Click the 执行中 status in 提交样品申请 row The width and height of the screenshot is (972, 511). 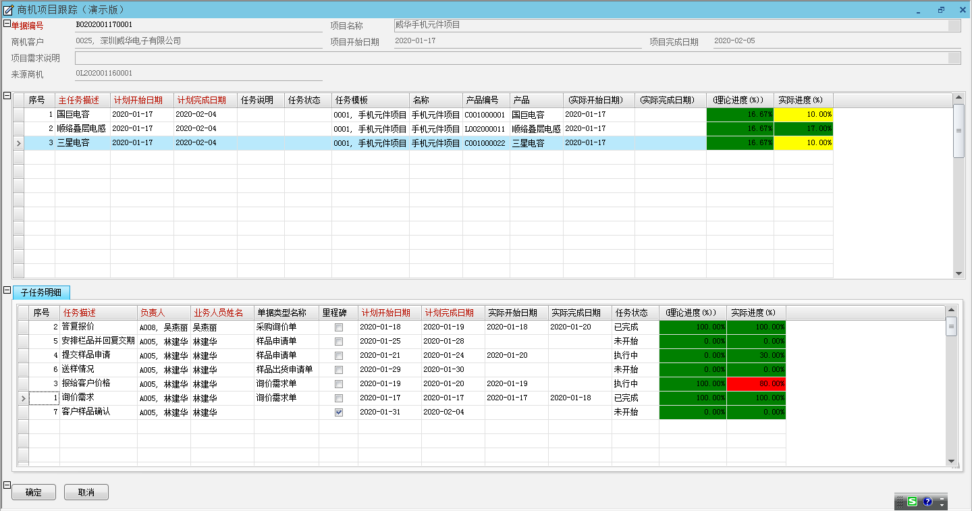[635, 356]
